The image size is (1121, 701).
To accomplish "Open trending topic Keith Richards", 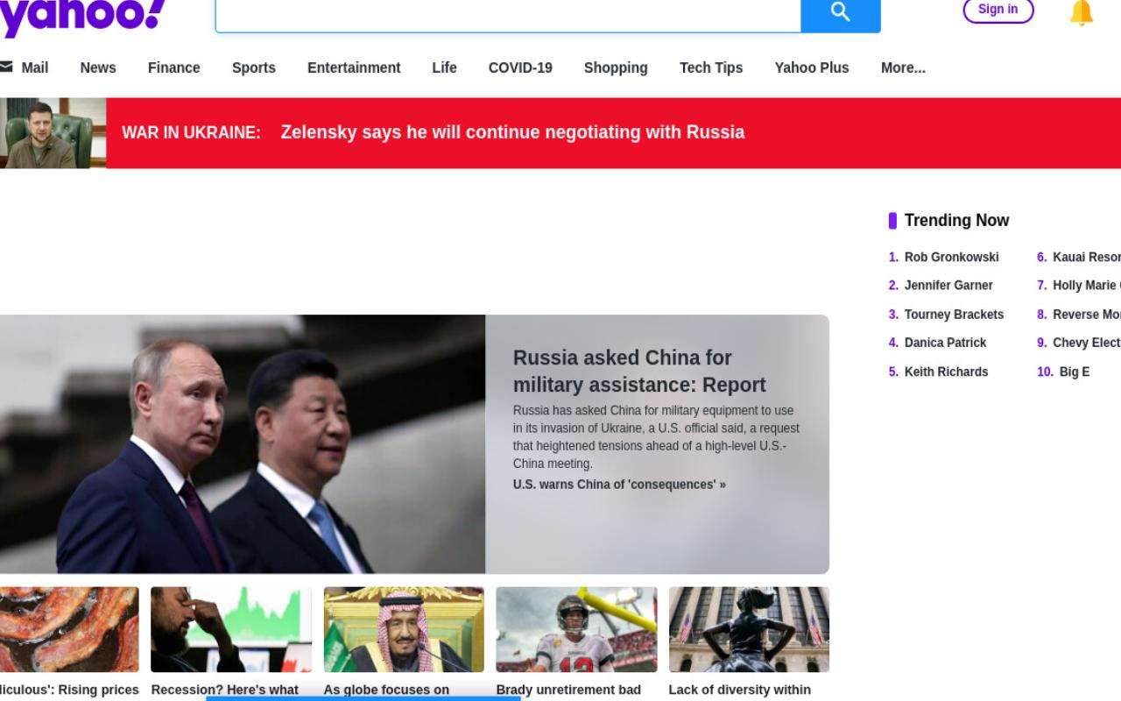I will 946,372.
